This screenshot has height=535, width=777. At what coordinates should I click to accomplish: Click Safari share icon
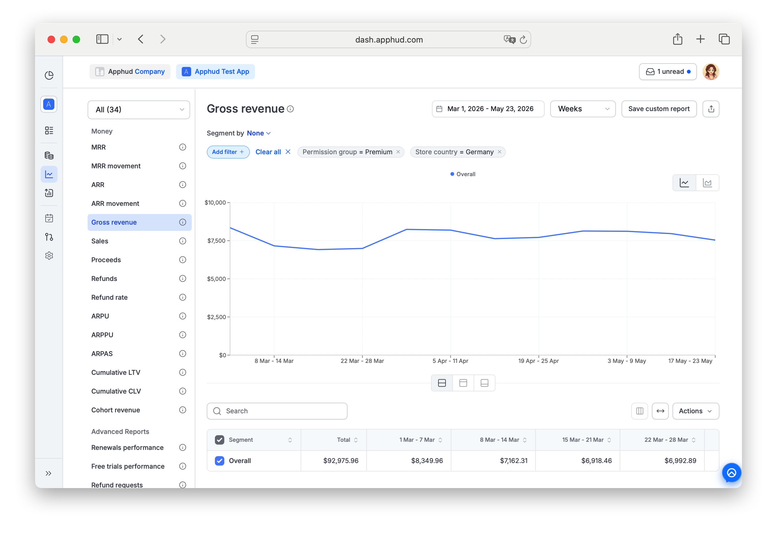coord(678,39)
